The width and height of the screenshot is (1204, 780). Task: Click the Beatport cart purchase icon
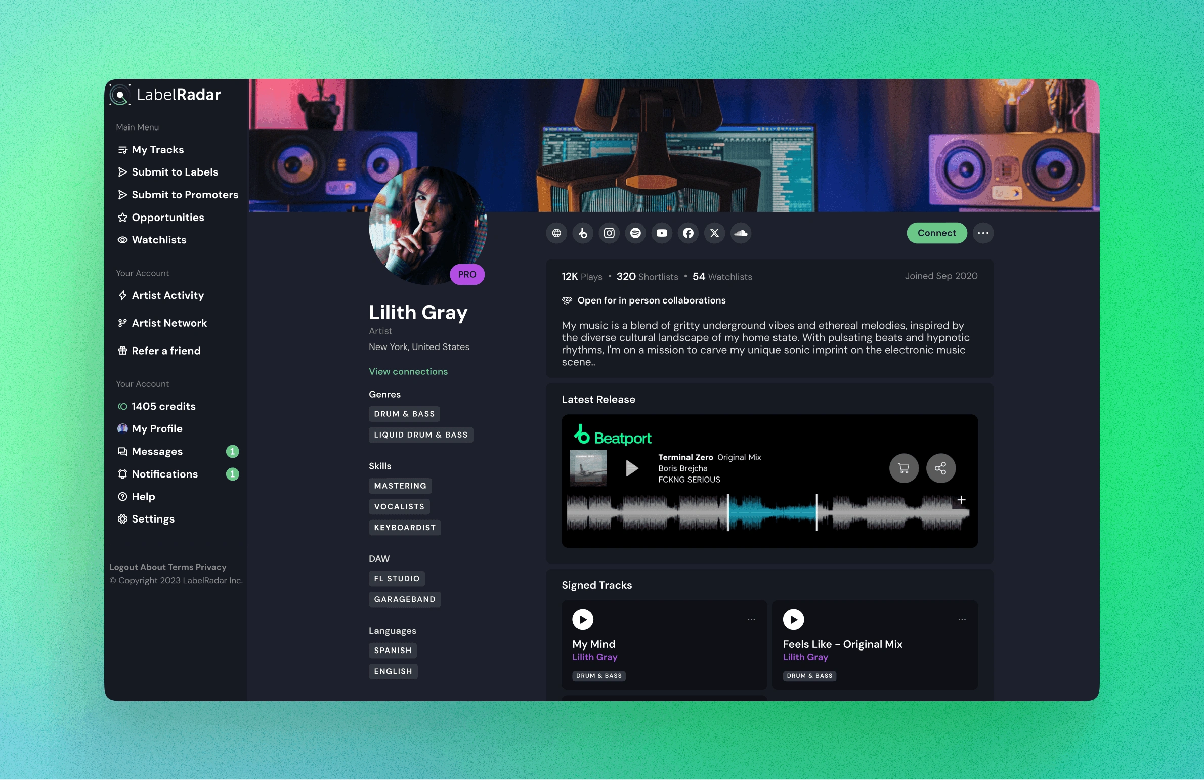[904, 468]
